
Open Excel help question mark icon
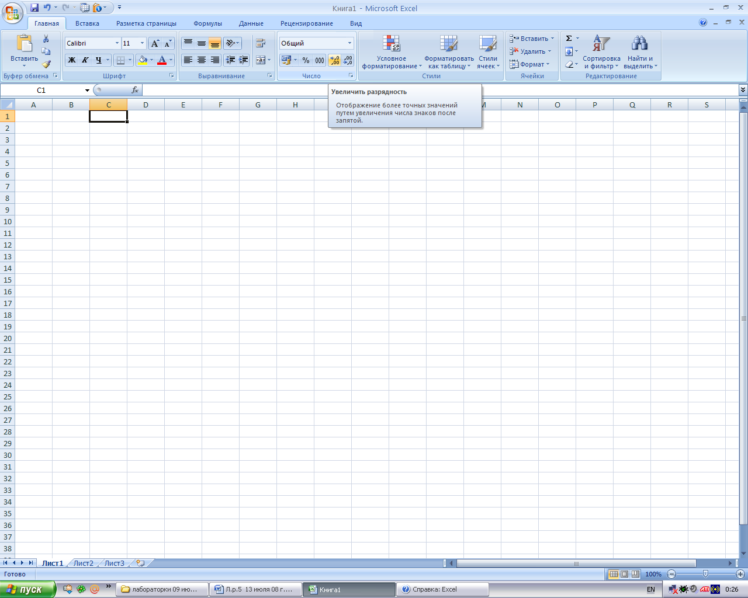(703, 23)
